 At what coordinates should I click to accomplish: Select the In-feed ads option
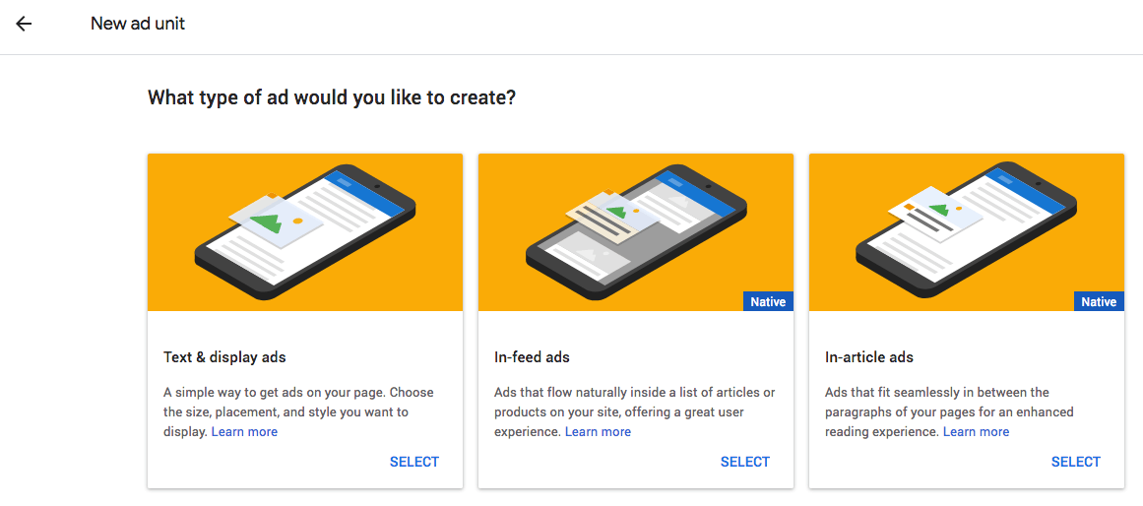pos(745,462)
